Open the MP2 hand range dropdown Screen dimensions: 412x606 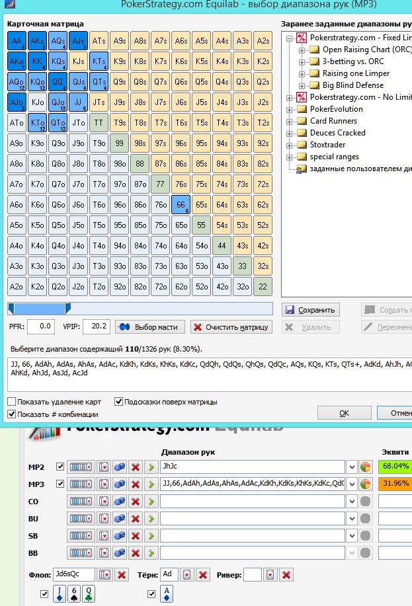click(352, 467)
